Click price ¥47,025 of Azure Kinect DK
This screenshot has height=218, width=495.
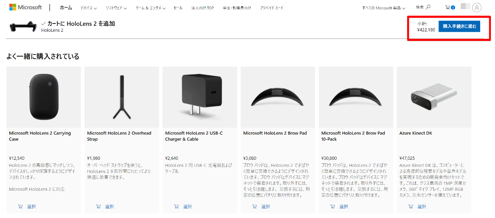(x=407, y=158)
